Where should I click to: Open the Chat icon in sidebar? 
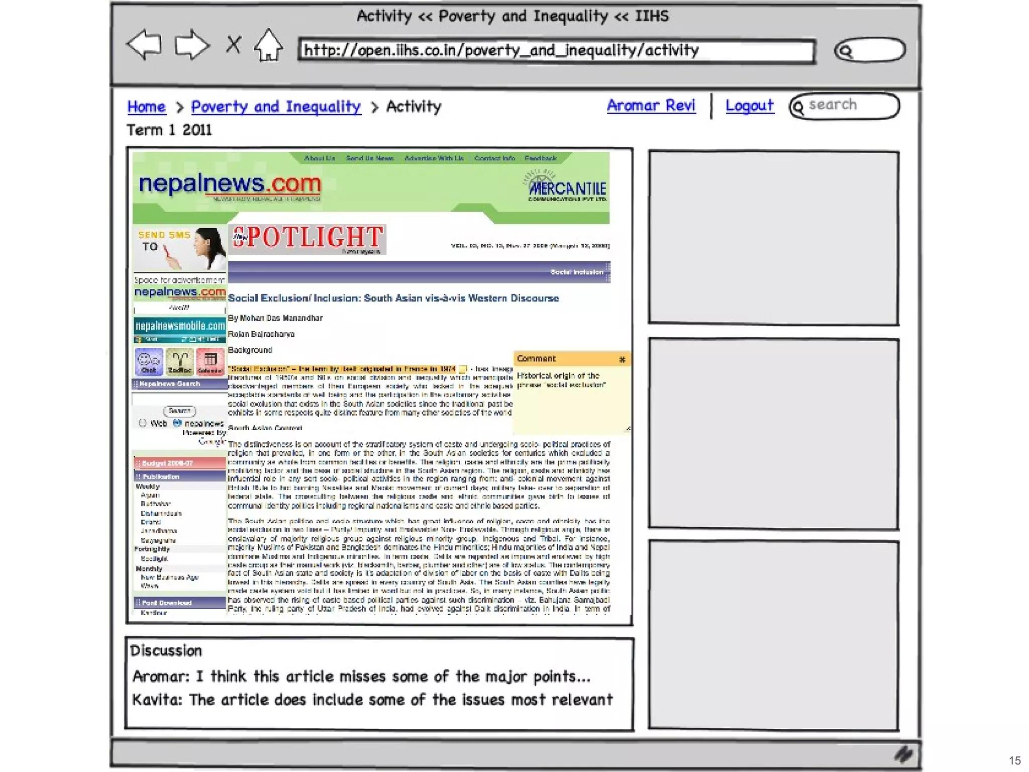point(149,361)
